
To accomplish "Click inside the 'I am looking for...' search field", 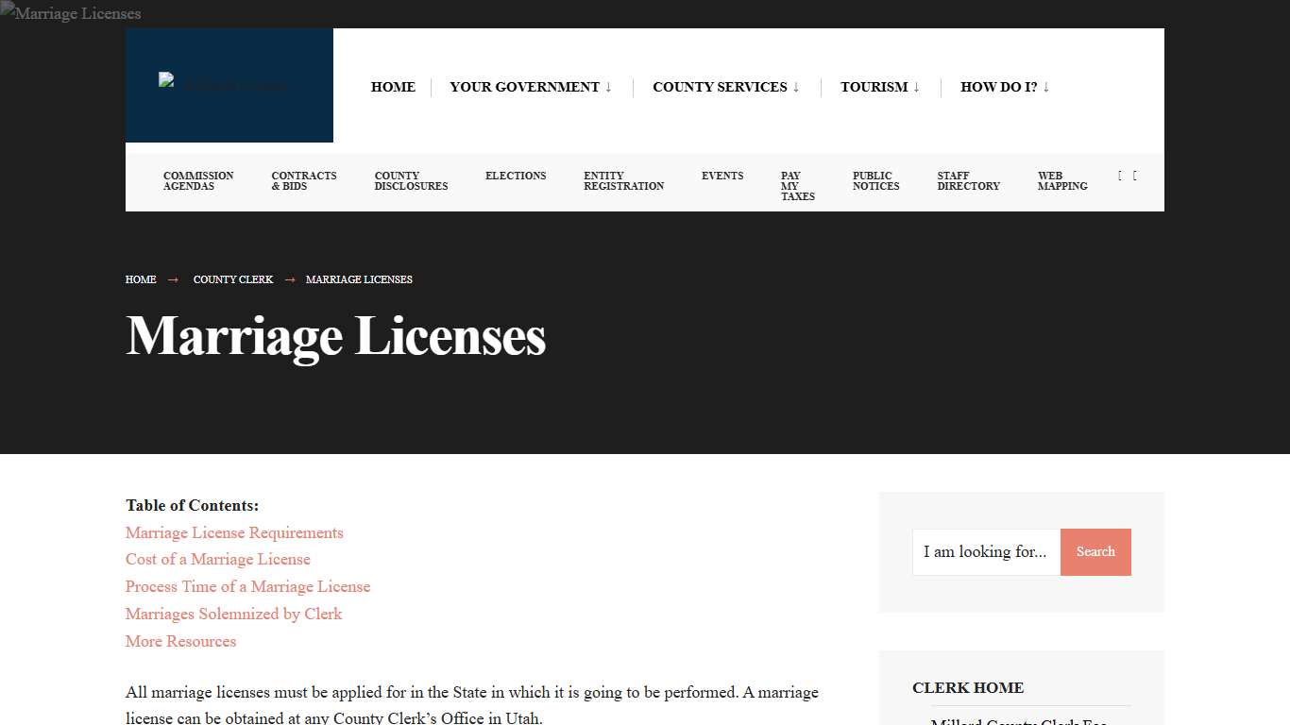I will [x=986, y=552].
